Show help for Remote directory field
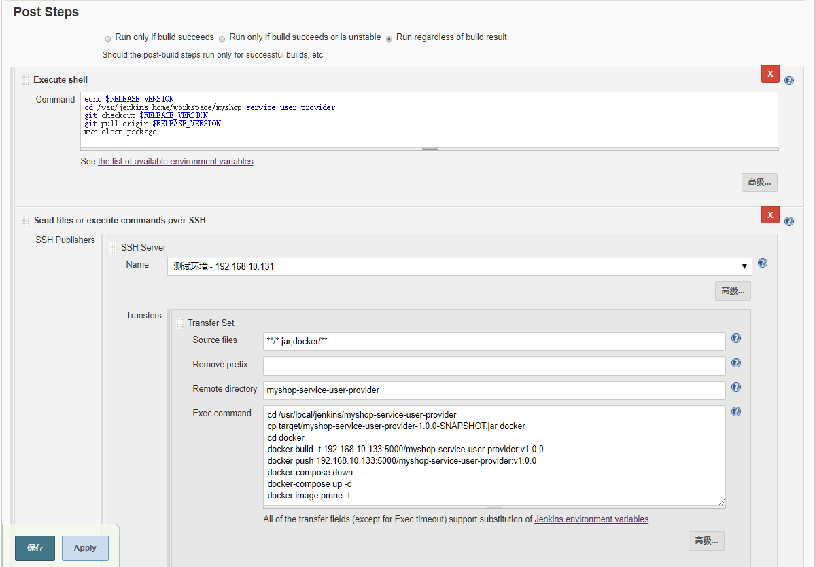The image size is (815, 567). click(735, 388)
